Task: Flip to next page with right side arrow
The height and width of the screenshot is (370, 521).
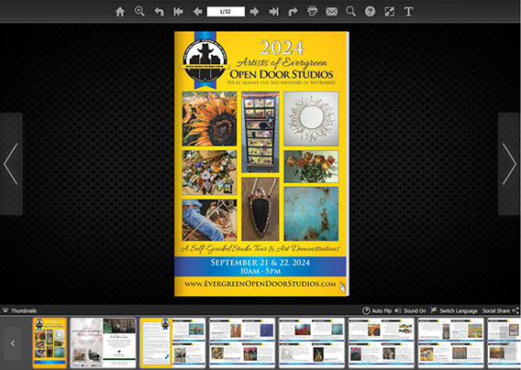Action: click(509, 164)
